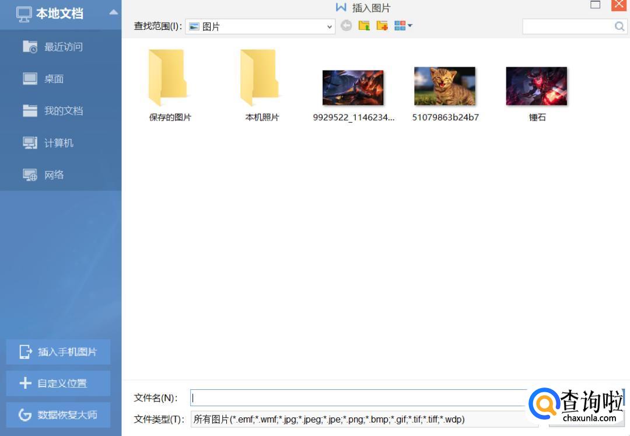Open 我的文档 in sidebar
Viewport: 630px width, 436px height.
pyautogui.click(x=61, y=110)
